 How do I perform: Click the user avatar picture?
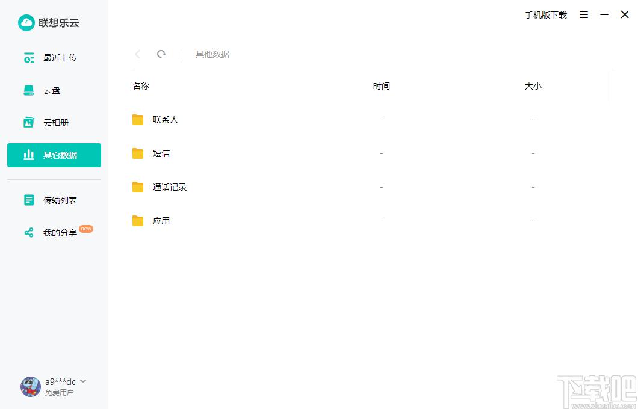(31, 387)
